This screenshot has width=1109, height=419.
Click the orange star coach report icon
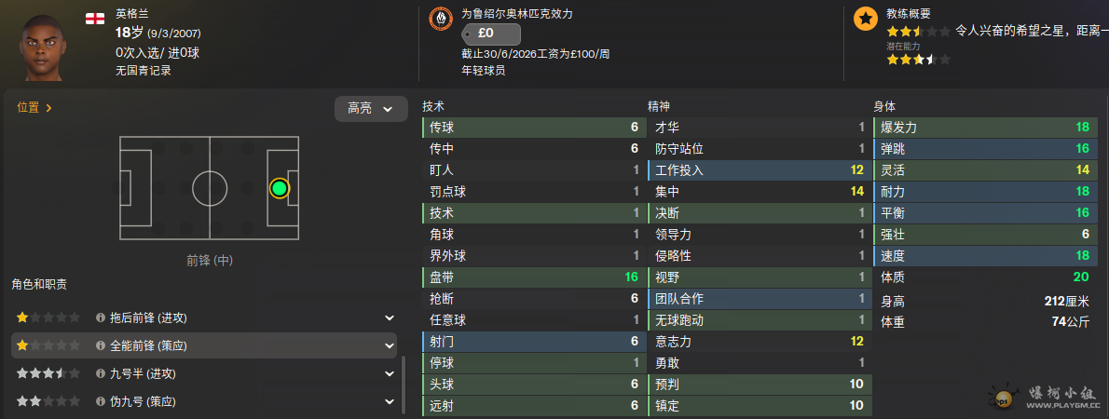(x=865, y=18)
